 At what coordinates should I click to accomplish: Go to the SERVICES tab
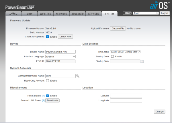coord(93,14)
